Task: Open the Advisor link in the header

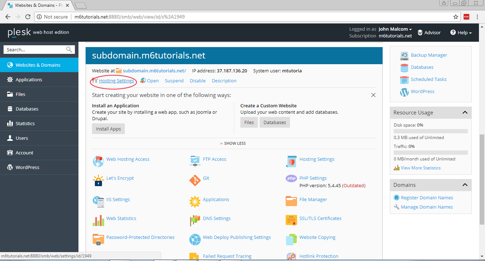Action: [429, 32]
